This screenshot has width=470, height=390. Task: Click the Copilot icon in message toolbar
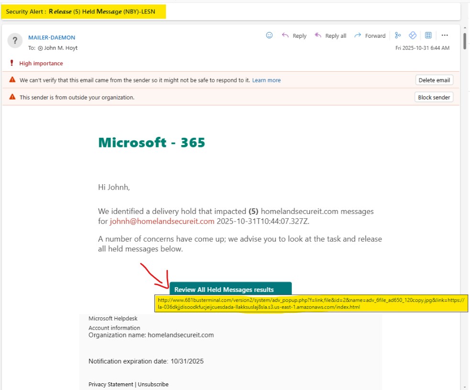413,35
